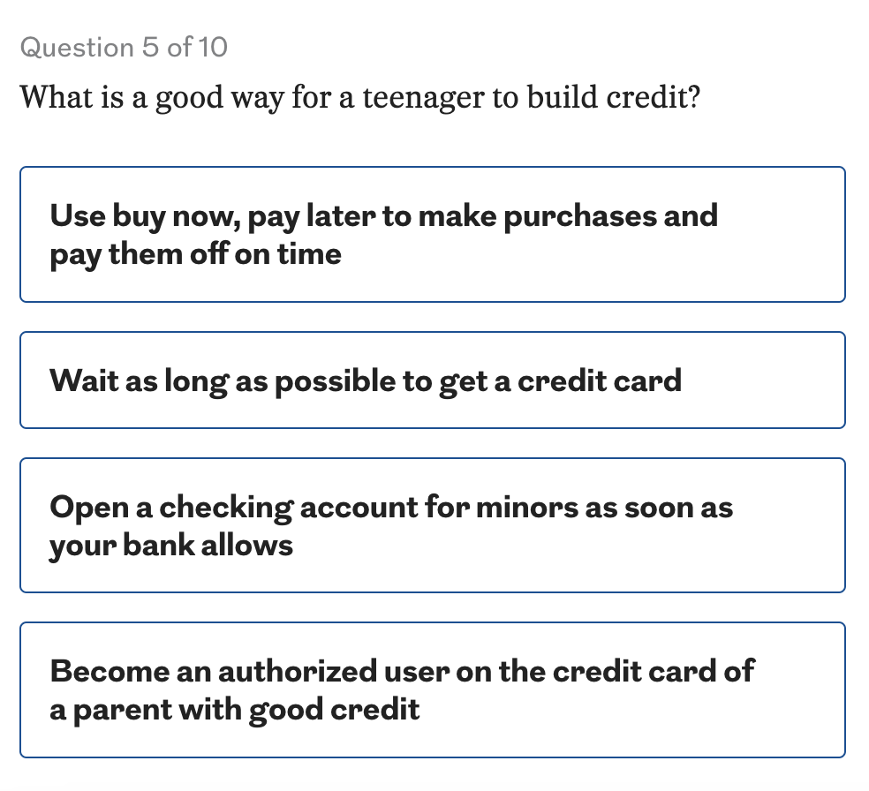This screenshot has height=791, width=869.
Task: Select the buy now, pay later answer
Action: pyautogui.click(x=432, y=234)
